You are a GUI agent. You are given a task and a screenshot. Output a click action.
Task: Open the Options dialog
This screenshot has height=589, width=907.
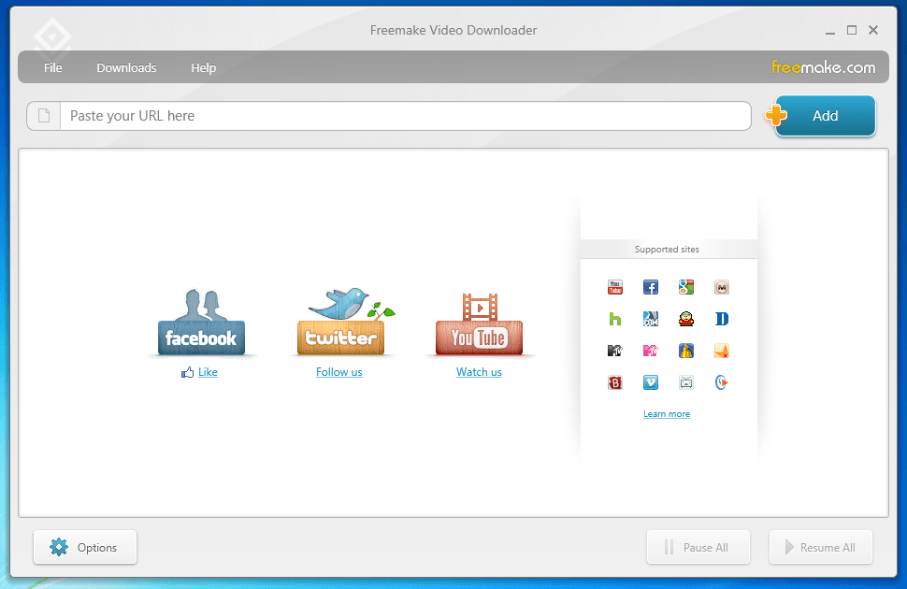coord(84,547)
